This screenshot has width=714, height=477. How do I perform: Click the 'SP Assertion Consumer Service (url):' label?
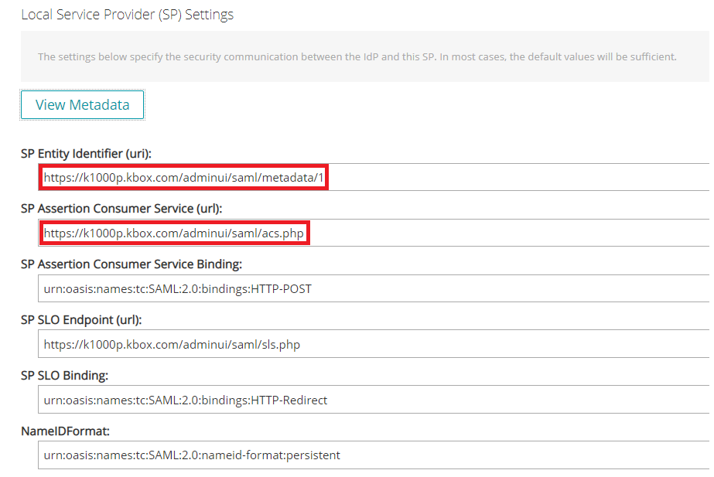click(x=121, y=209)
